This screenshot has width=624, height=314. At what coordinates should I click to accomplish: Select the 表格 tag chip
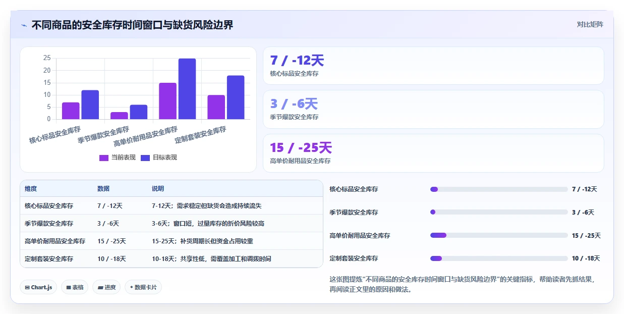coord(75,287)
